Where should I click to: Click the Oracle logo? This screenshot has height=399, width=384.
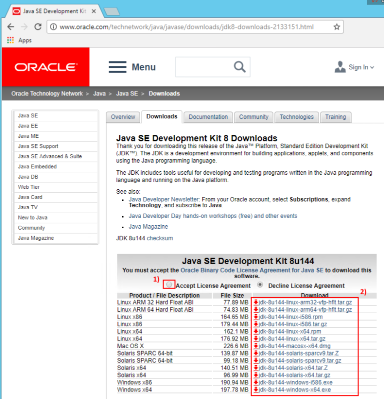pyautogui.click(x=45, y=67)
